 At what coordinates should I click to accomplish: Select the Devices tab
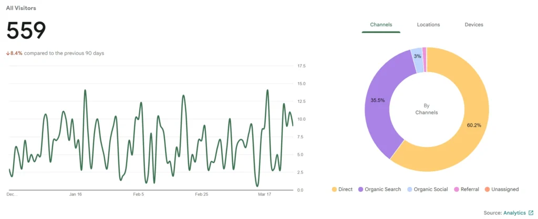click(x=474, y=25)
